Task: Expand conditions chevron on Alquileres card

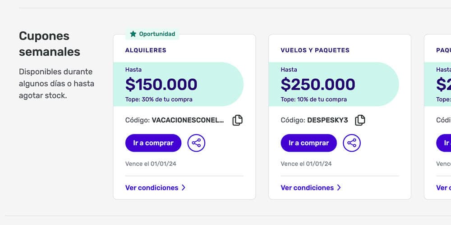Action: [184, 188]
